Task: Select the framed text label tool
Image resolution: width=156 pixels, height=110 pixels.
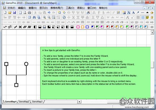Action: [x=129, y=13]
